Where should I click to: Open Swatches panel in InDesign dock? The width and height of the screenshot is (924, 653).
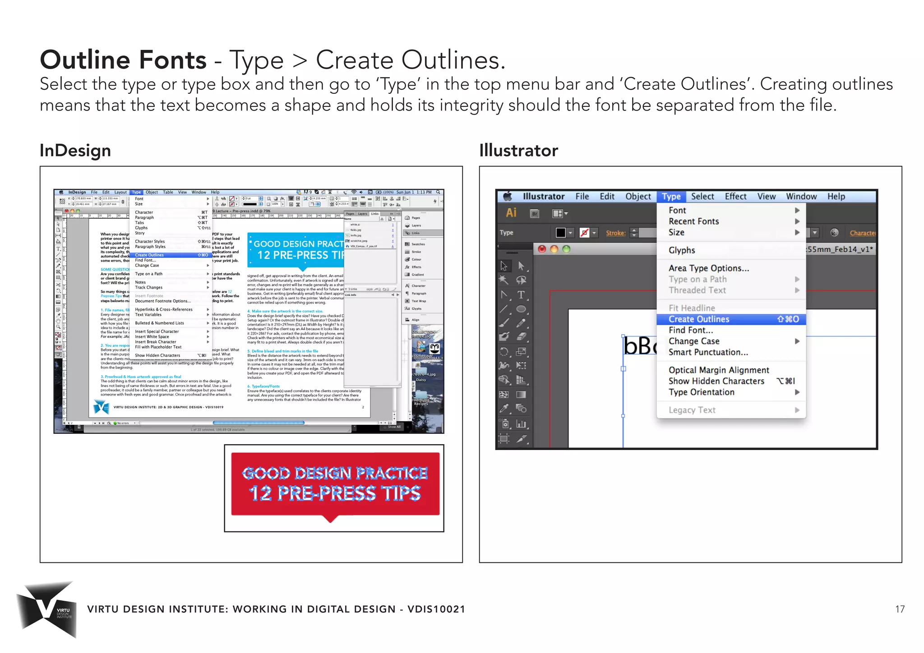pos(415,244)
